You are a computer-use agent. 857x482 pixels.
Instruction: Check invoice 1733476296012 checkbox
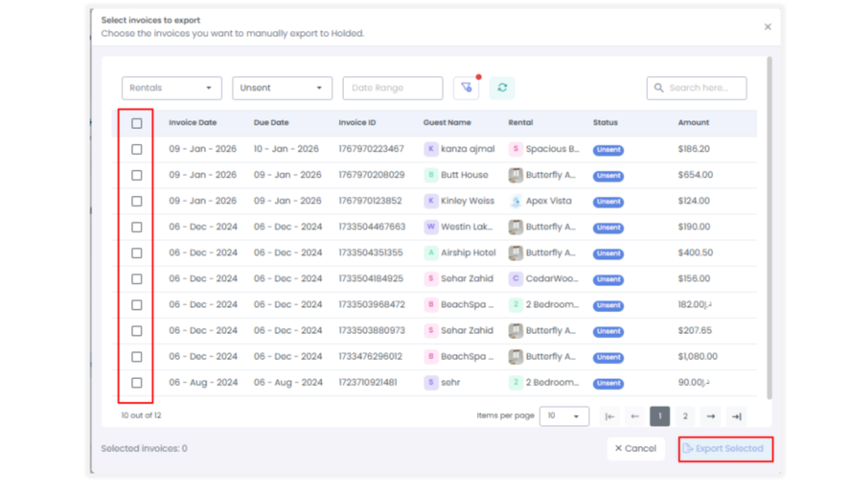tap(136, 356)
